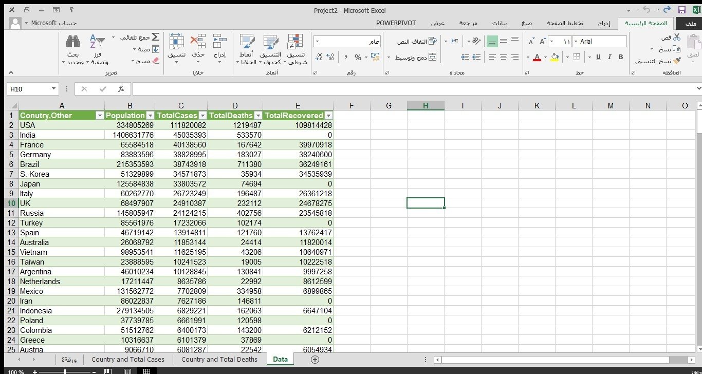Expand the Population column filter dropdown
Screen dimensions: 702x374
150,116
